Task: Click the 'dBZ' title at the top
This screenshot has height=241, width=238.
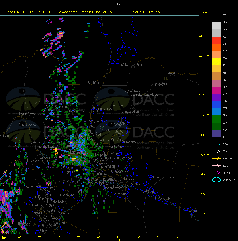Action: pyautogui.click(x=119, y=4)
